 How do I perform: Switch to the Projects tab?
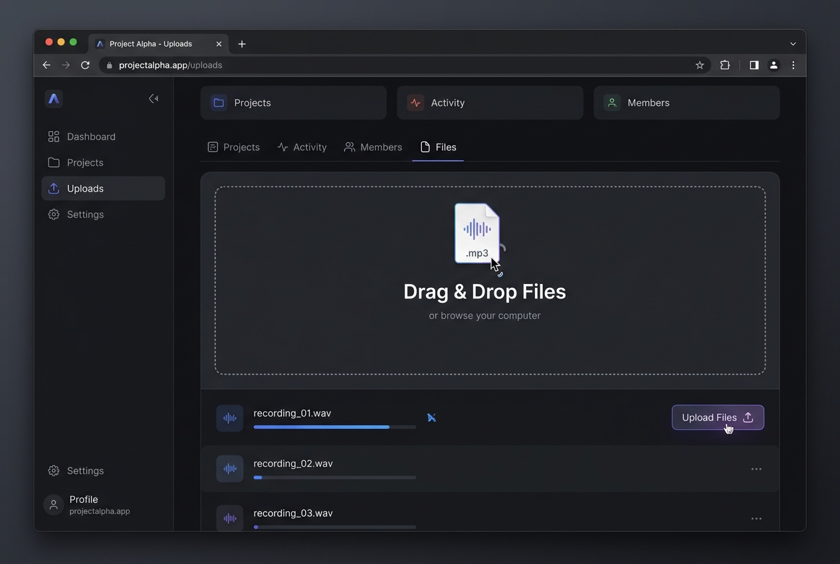click(233, 147)
